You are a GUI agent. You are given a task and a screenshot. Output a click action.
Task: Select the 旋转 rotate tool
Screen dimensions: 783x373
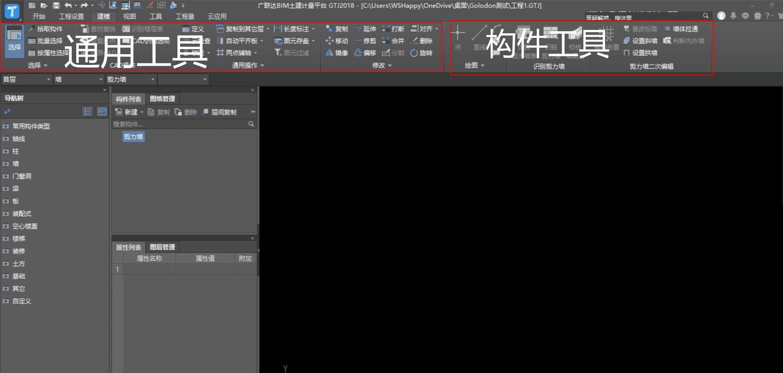(x=422, y=53)
